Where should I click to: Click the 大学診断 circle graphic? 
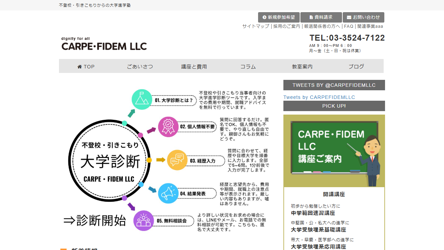[109, 160]
